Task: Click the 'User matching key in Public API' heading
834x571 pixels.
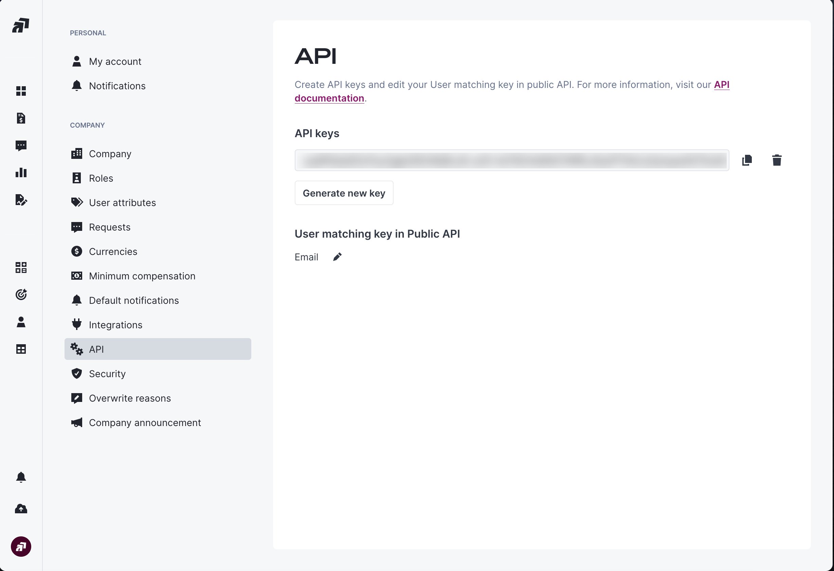Action: pyautogui.click(x=377, y=234)
